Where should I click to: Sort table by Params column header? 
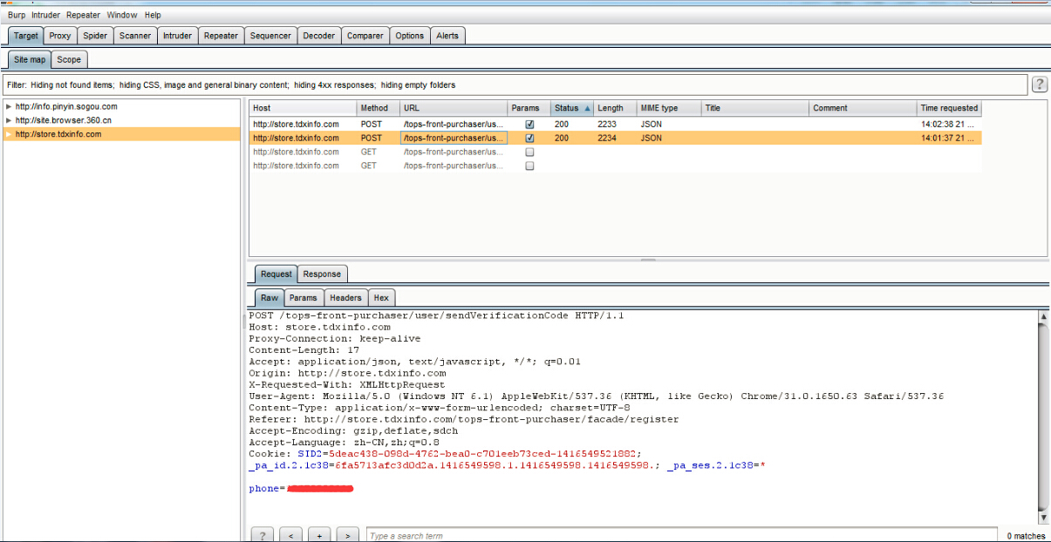[529, 108]
